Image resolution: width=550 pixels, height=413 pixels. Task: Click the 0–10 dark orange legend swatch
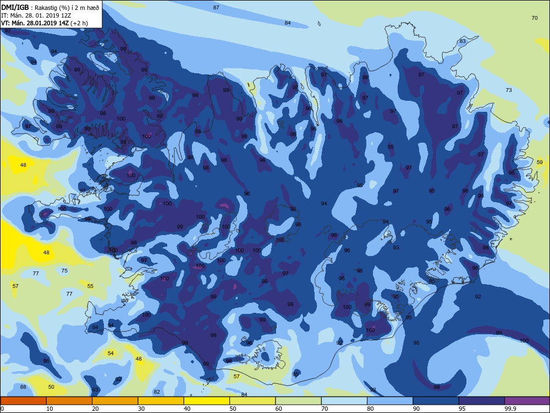[x=24, y=401]
